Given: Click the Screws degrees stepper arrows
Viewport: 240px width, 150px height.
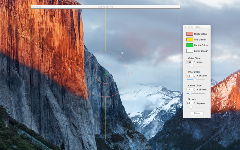Looking at the screenshot, I should (195, 103).
